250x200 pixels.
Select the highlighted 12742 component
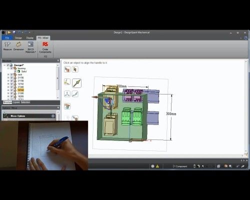click(20, 90)
